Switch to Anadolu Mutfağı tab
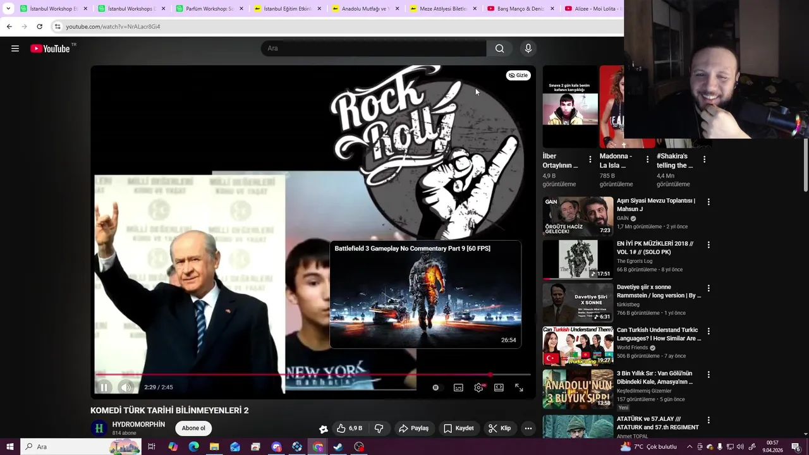The height and width of the screenshot is (455, 809). [x=365, y=9]
